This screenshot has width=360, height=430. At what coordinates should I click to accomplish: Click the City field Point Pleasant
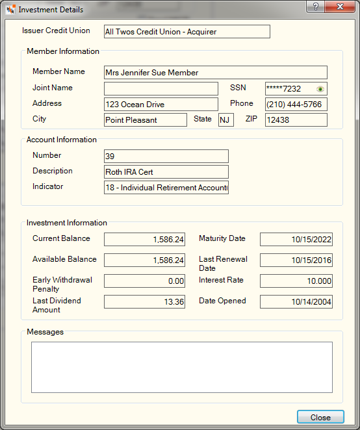[x=146, y=120]
